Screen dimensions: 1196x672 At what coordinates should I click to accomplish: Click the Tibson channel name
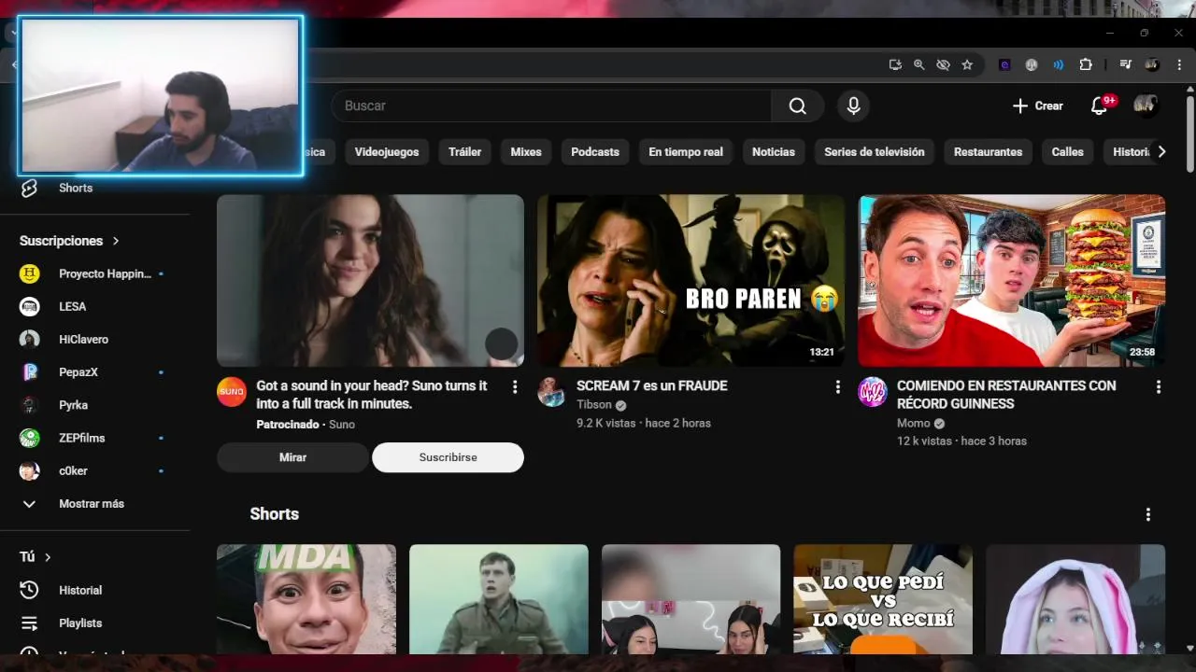point(594,404)
